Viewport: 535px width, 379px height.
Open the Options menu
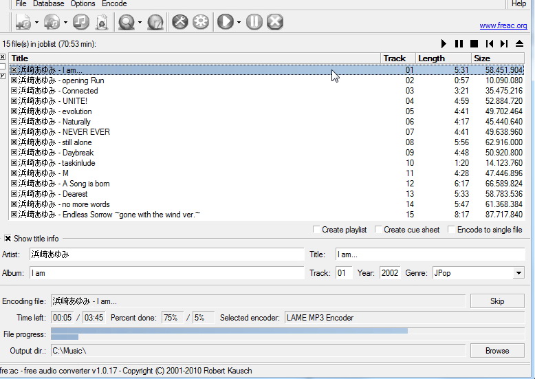[x=83, y=3]
